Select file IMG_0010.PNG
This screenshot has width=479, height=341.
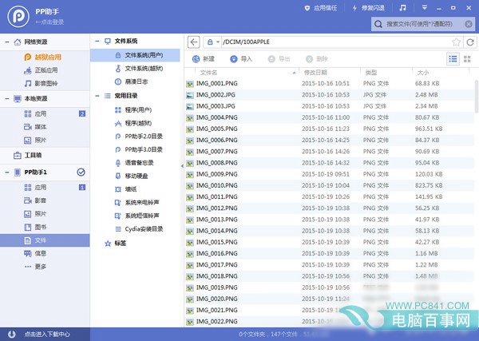[x=330, y=186]
